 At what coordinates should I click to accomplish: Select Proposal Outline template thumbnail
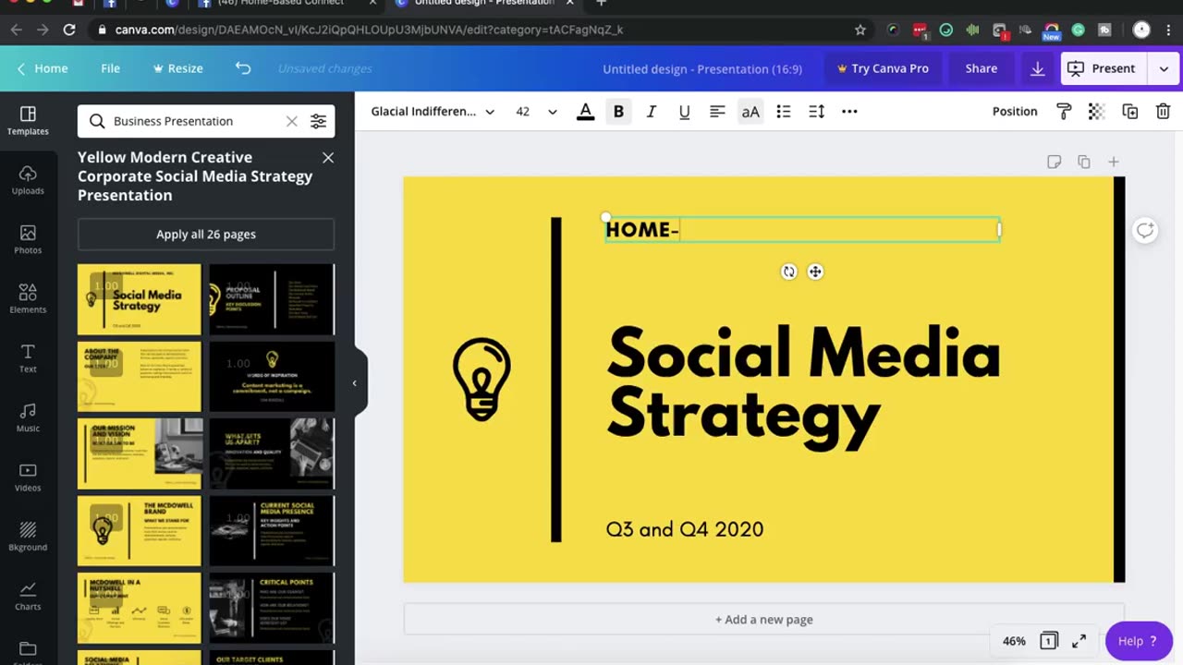pos(272,300)
